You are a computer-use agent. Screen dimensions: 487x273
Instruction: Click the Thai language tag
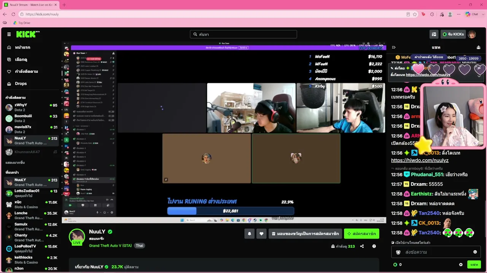point(140,246)
